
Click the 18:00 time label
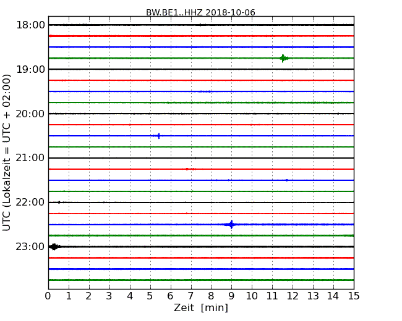pos(30,25)
